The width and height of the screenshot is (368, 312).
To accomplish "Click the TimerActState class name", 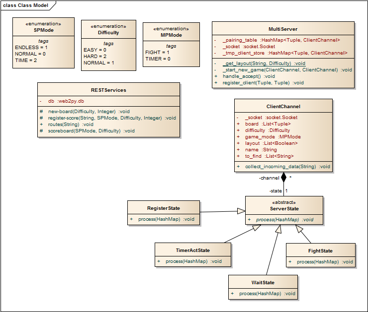I will tap(192, 250).
